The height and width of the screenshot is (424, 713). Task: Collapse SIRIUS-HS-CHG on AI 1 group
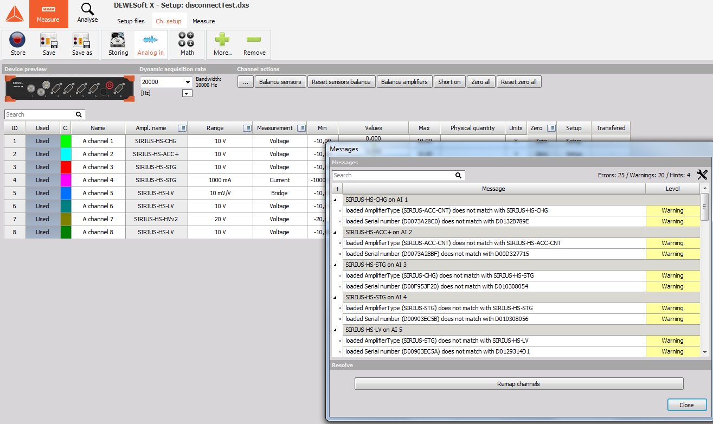[x=335, y=200]
